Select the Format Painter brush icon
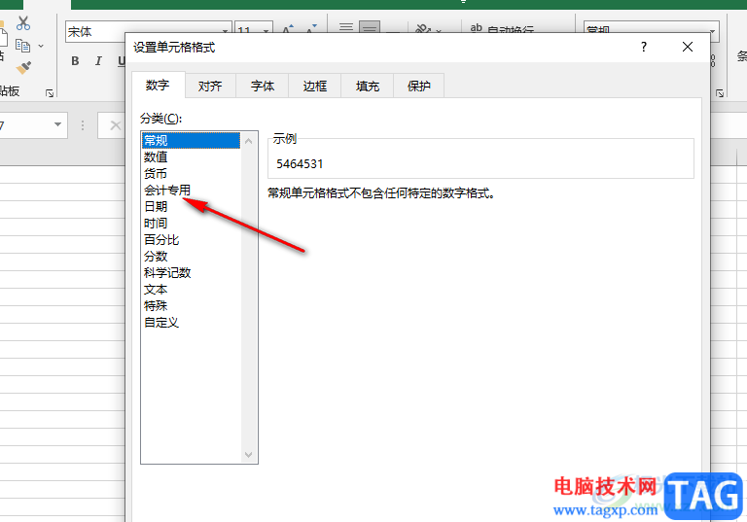 coord(23,68)
